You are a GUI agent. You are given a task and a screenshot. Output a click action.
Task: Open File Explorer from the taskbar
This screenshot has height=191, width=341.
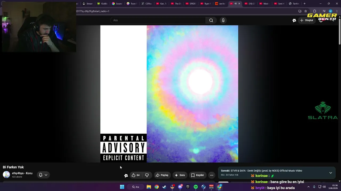pyautogui.click(x=149, y=187)
